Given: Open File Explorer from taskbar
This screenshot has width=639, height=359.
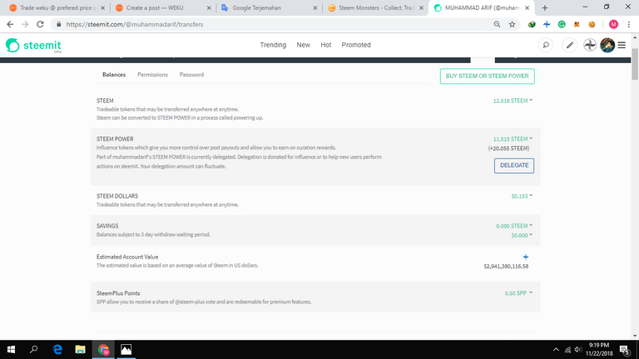Looking at the screenshot, I should click(80, 350).
